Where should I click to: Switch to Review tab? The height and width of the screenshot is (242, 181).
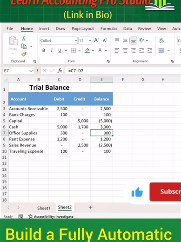[145, 29]
